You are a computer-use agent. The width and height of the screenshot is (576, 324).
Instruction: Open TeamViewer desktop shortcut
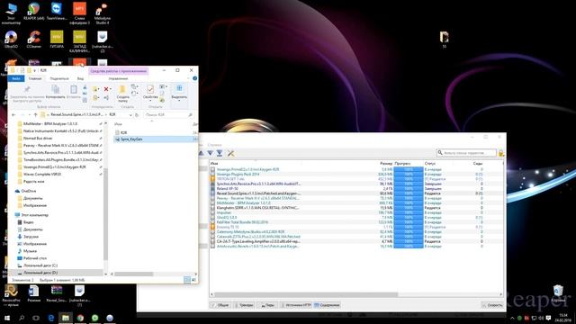57,11
